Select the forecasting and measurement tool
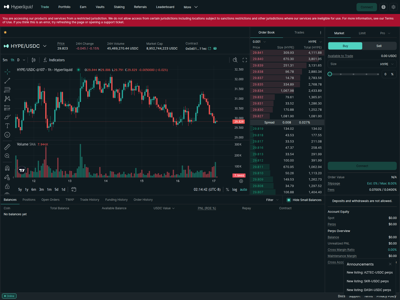Image resolution: width=400 pixels, height=300 pixels. (x=7, y=108)
